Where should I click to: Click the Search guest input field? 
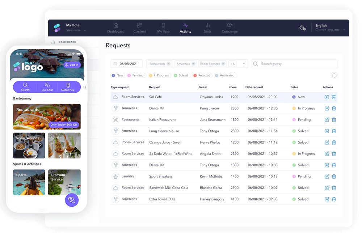[x=297, y=64]
